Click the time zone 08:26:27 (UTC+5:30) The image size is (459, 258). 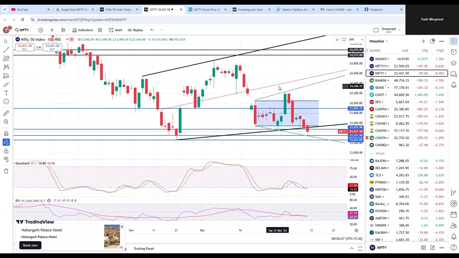347,239
